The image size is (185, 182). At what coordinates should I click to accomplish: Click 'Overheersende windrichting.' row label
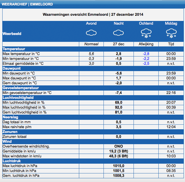(26, 146)
